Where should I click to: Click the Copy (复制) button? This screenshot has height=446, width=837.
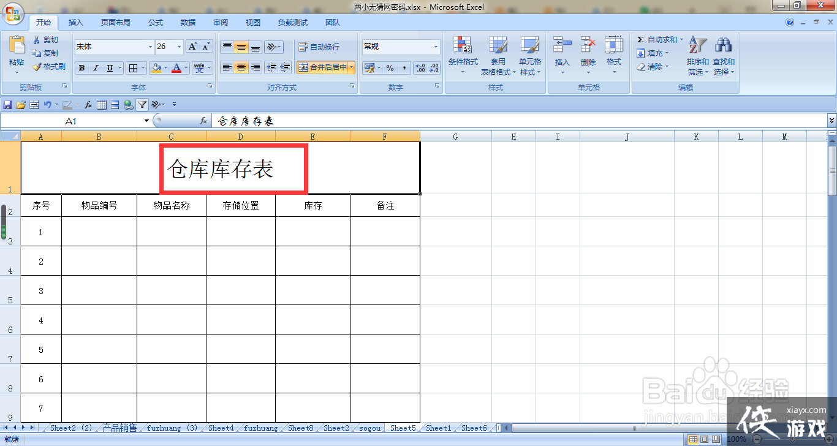tap(45, 53)
